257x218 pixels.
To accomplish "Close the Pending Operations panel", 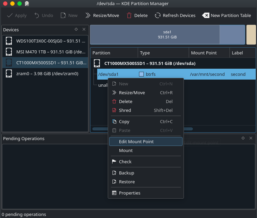I will pyautogui.click(x=251, y=138).
